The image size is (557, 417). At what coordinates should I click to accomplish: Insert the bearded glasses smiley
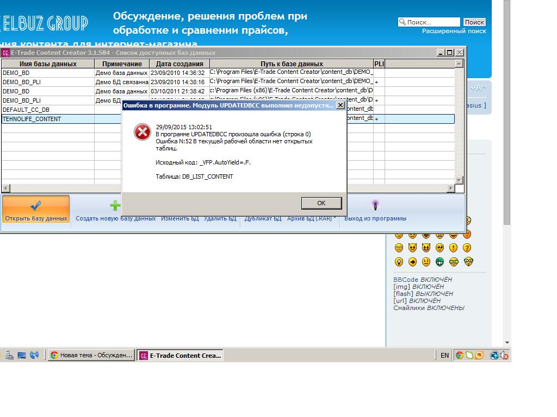click(468, 262)
